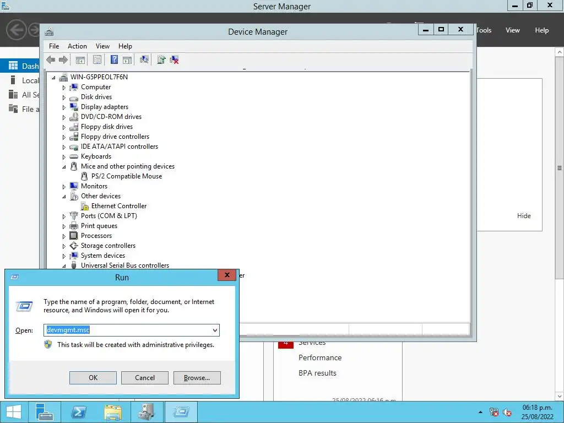The height and width of the screenshot is (423, 564).
Task: Click Device Manager taskbar icon
Action: [x=147, y=412]
